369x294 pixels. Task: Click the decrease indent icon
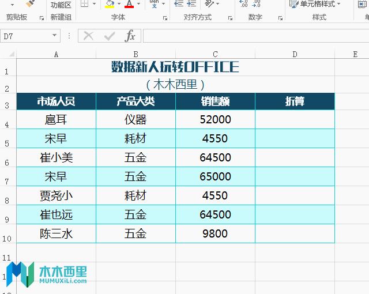(179, 3)
